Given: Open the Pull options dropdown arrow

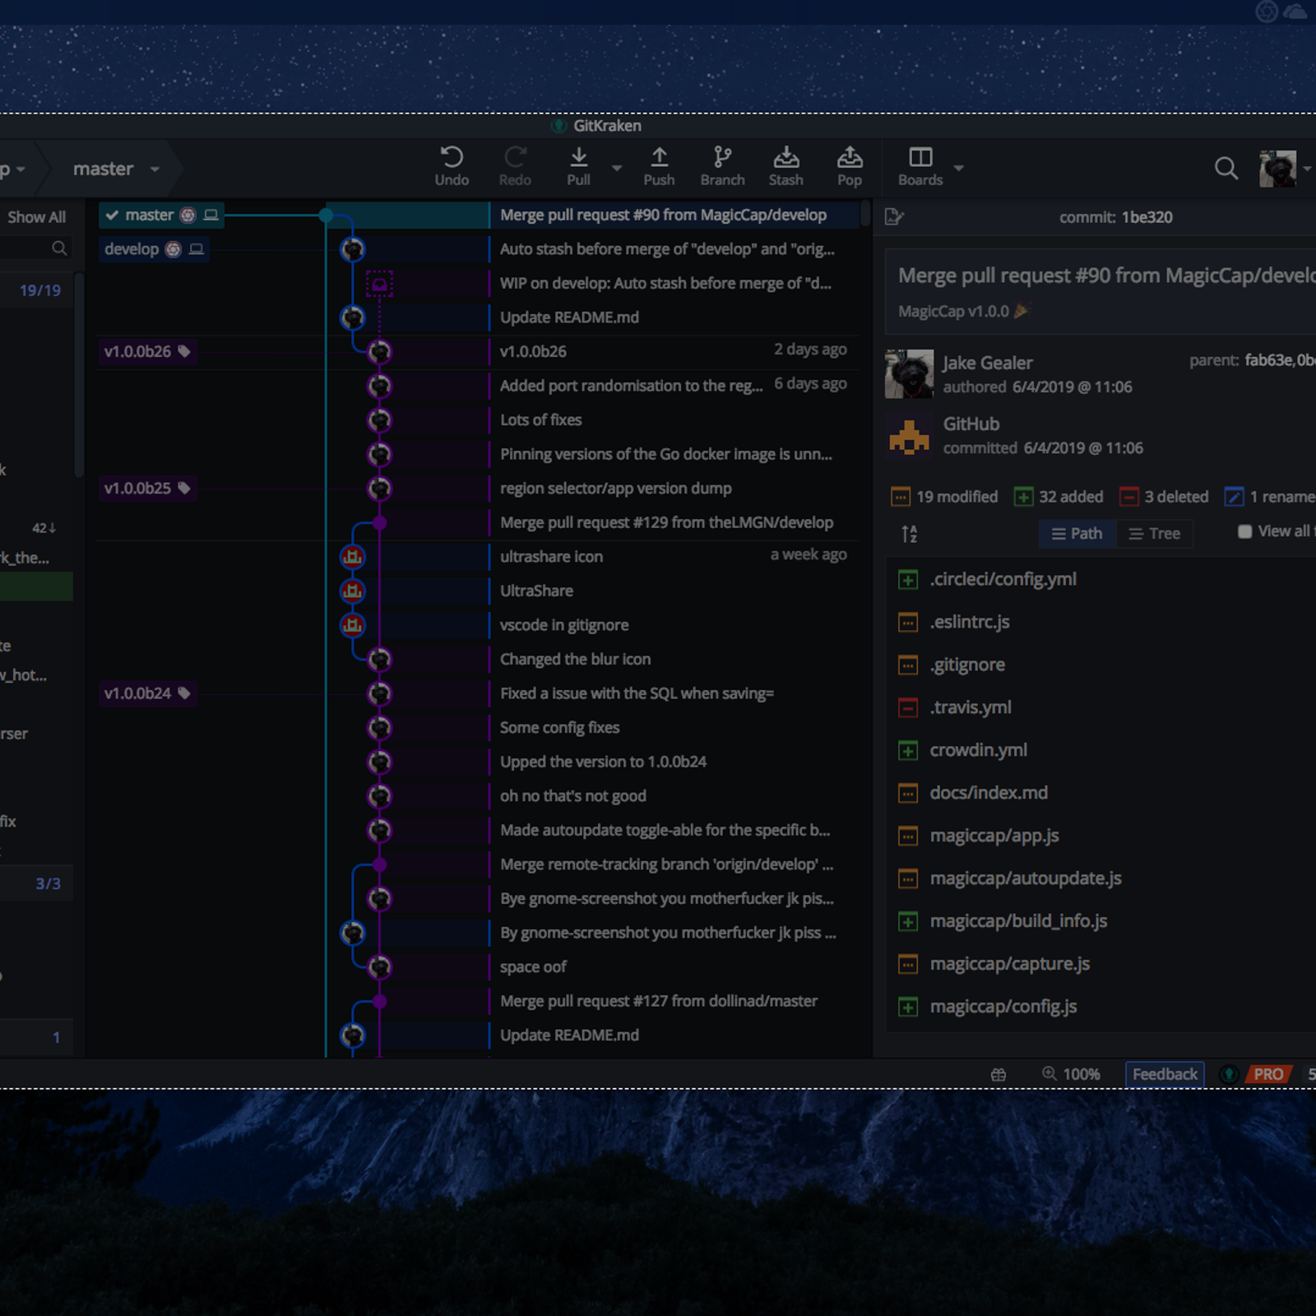Looking at the screenshot, I should click(617, 168).
